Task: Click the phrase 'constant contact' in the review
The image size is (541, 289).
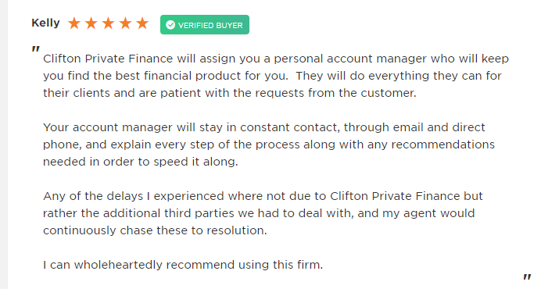Action: pos(290,127)
